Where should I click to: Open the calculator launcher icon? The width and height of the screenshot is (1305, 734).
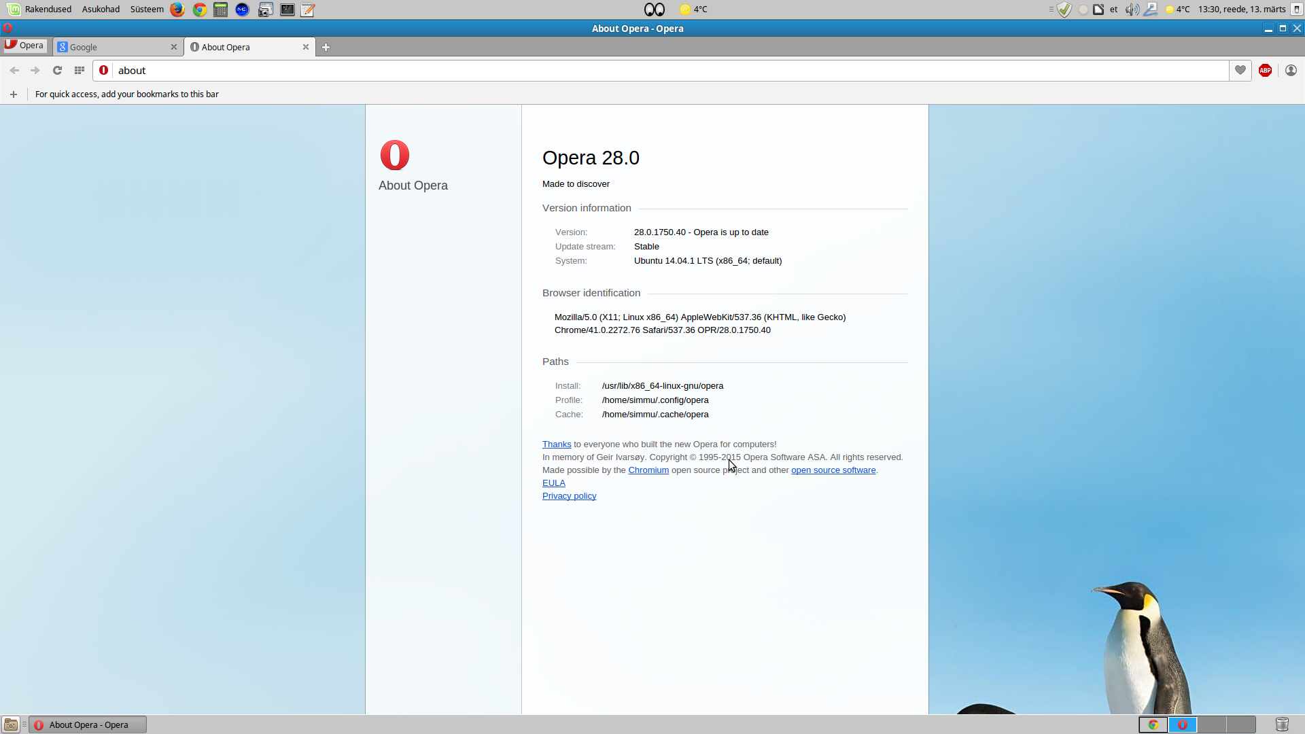click(x=220, y=10)
